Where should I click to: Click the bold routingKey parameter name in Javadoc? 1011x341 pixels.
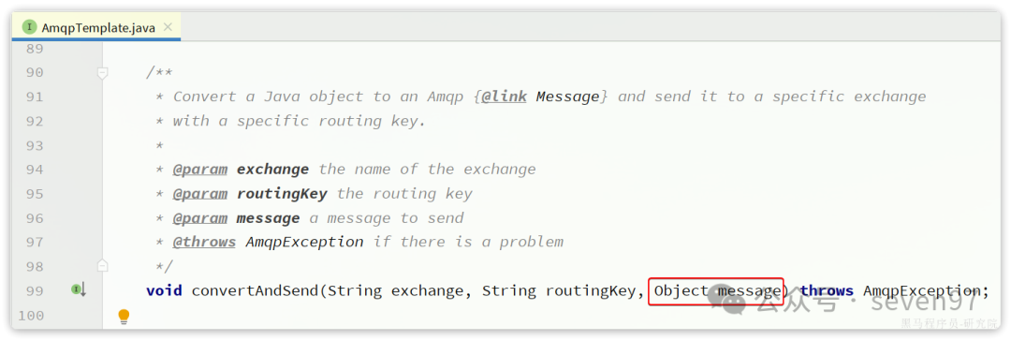pyautogui.click(x=282, y=194)
